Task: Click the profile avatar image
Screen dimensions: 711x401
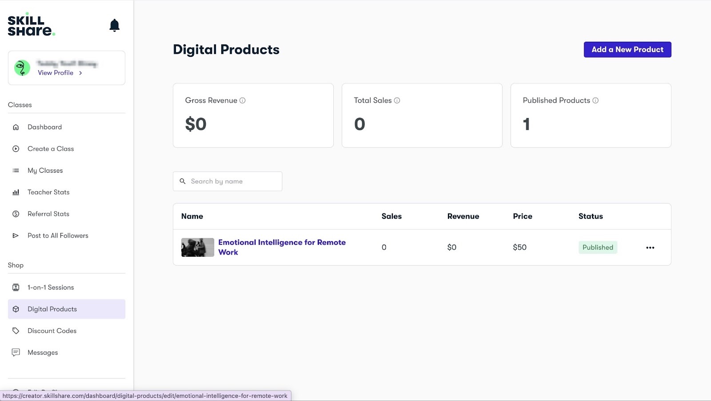Action: coord(22,68)
